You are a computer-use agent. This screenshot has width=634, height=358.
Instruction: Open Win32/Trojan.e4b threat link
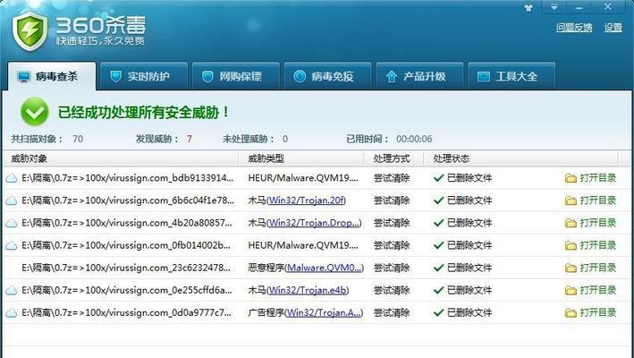click(x=308, y=290)
